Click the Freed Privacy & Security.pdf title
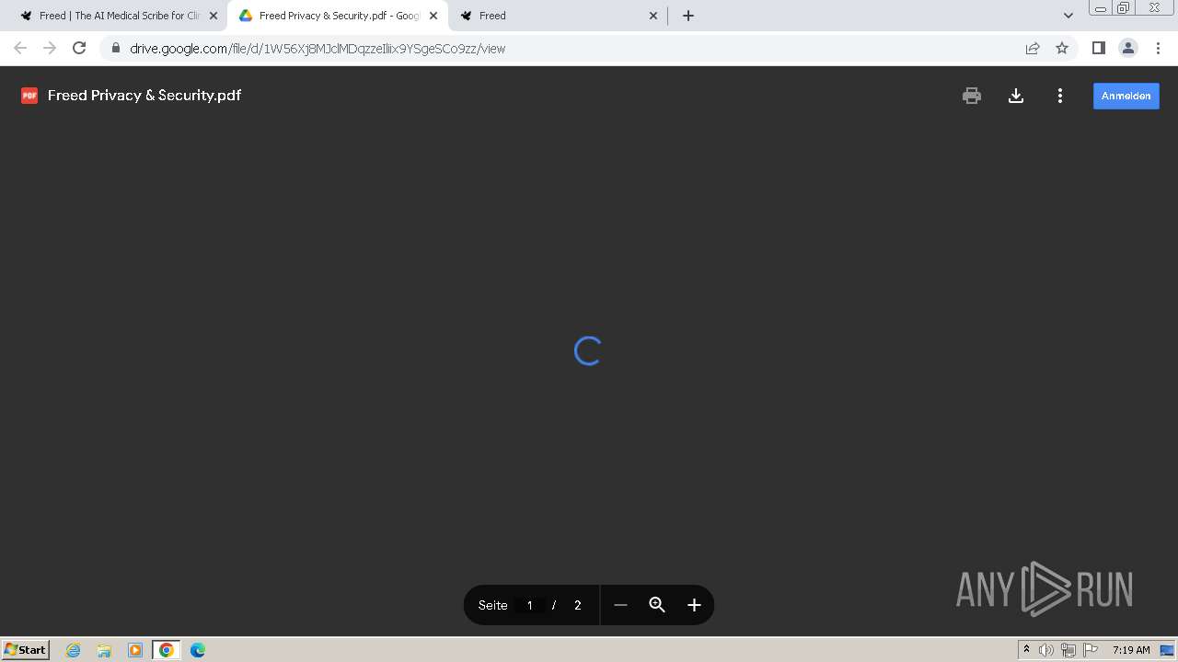 pos(144,96)
